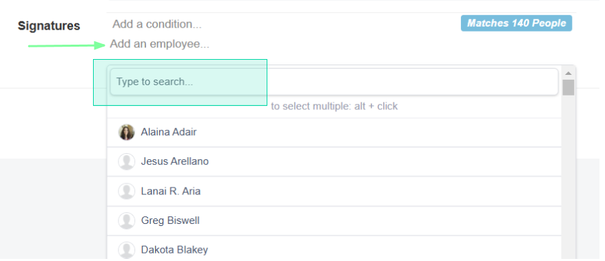Click Alaina Adair's profile photo
The image size is (605, 261).
point(127,133)
